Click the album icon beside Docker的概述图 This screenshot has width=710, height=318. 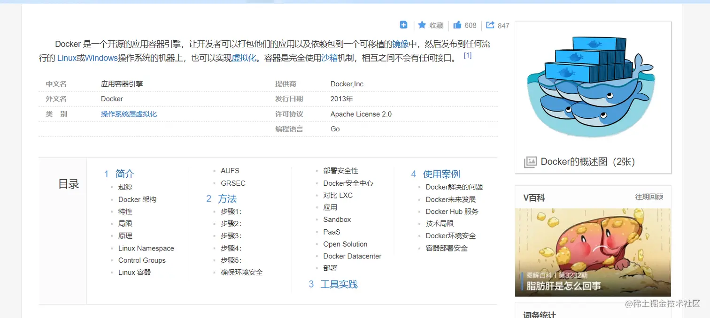click(530, 162)
